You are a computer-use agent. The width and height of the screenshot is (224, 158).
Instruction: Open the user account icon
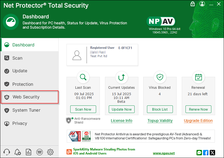pos(202,4)
